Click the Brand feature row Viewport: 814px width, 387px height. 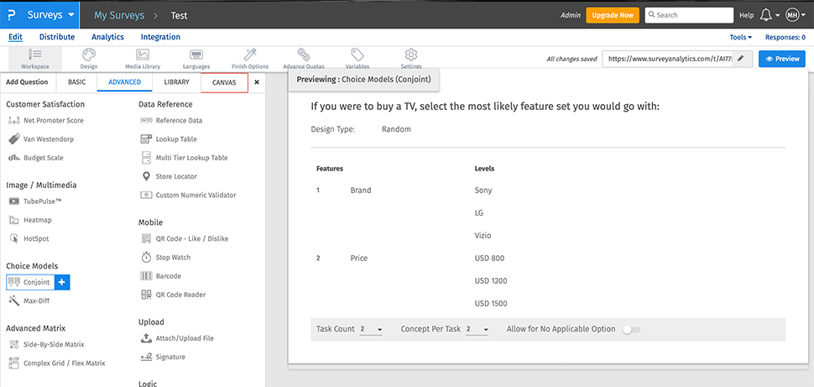pyautogui.click(x=361, y=190)
